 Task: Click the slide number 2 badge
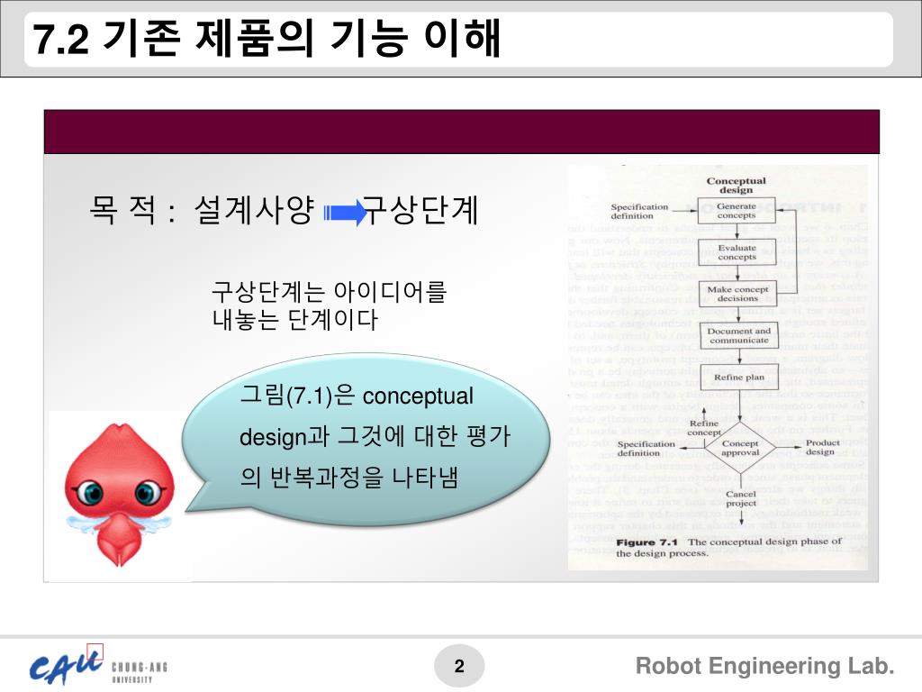coord(459,666)
